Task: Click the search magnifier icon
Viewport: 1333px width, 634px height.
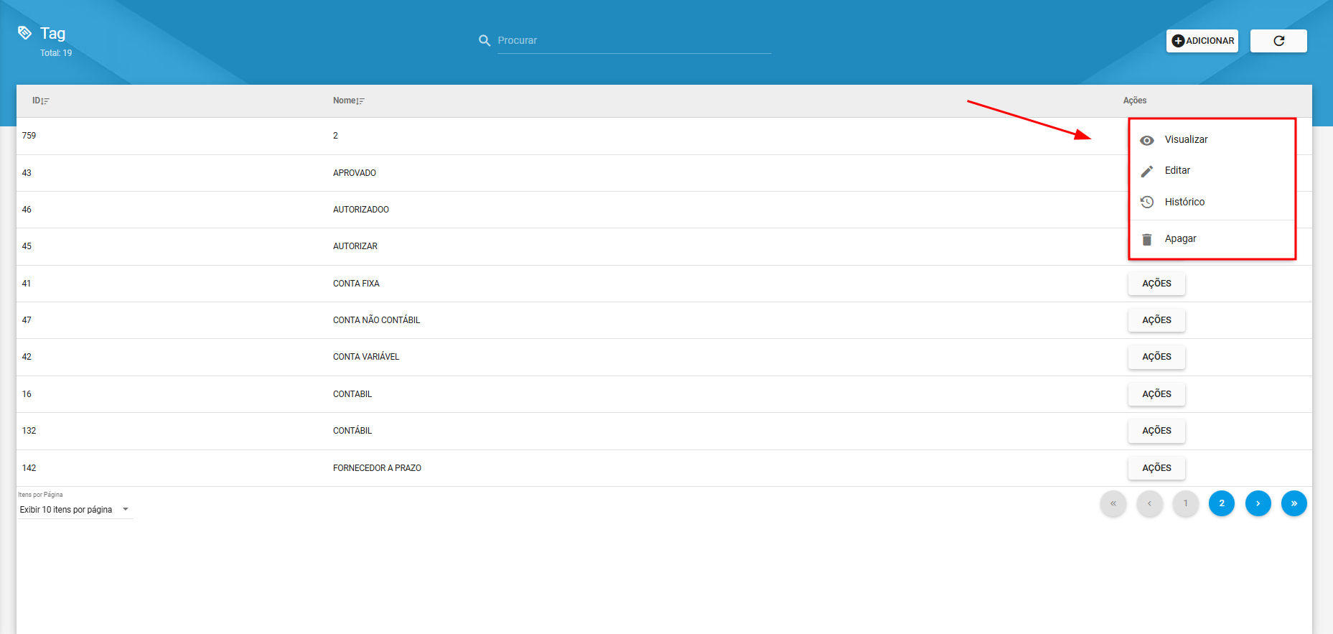Action: click(485, 41)
